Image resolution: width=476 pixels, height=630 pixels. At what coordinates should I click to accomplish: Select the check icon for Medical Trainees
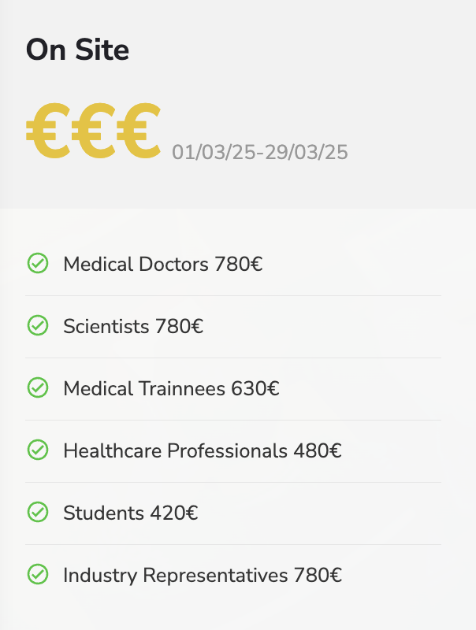(x=37, y=387)
